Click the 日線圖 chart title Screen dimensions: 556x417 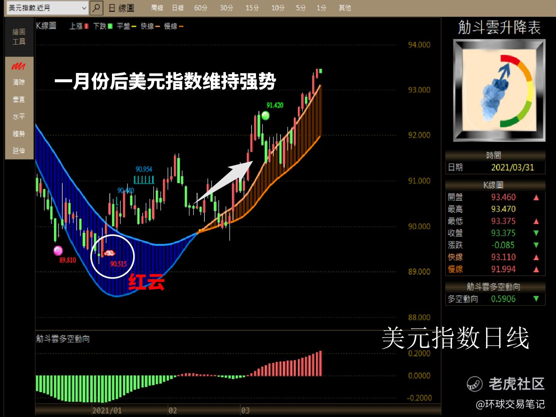(x=121, y=8)
